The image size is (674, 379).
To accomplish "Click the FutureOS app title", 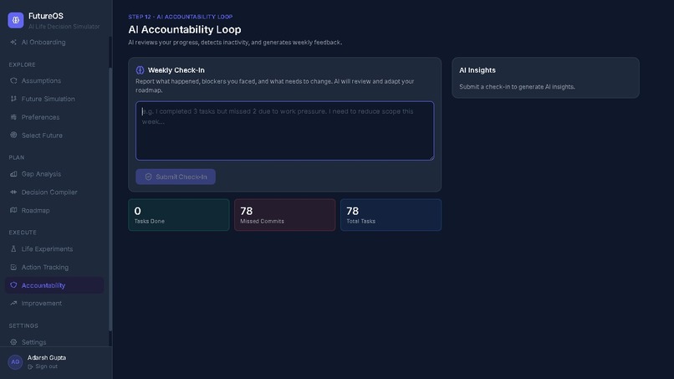I will click(x=45, y=16).
